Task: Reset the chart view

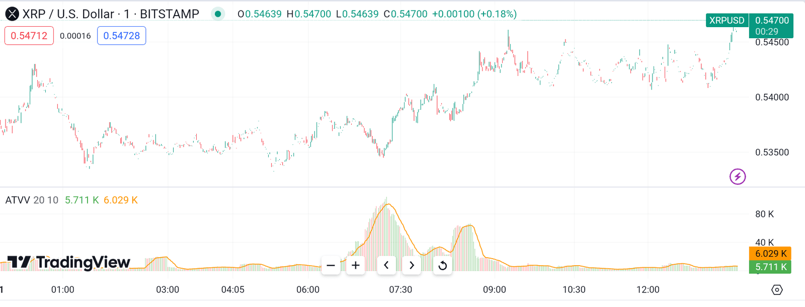Action: click(442, 265)
